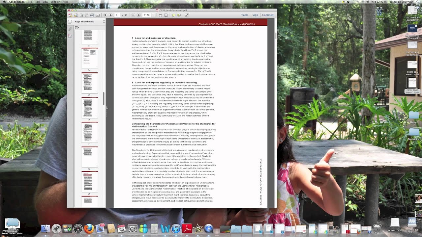Open QuickTime Player in the Dock
422x237 pixels.
pyautogui.click(x=209, y=228)
